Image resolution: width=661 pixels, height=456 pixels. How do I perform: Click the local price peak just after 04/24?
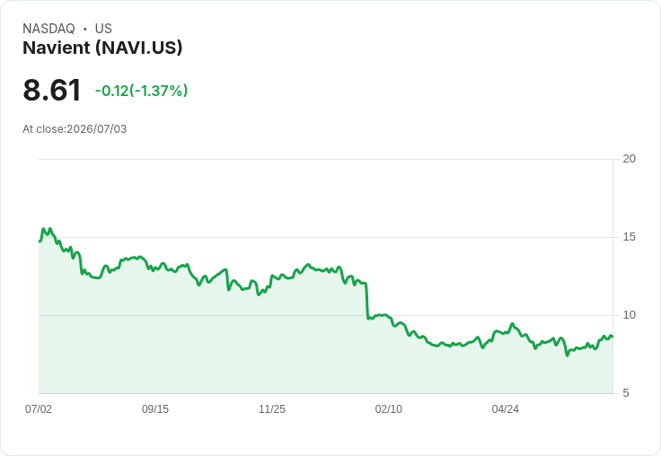coord(512,324)
